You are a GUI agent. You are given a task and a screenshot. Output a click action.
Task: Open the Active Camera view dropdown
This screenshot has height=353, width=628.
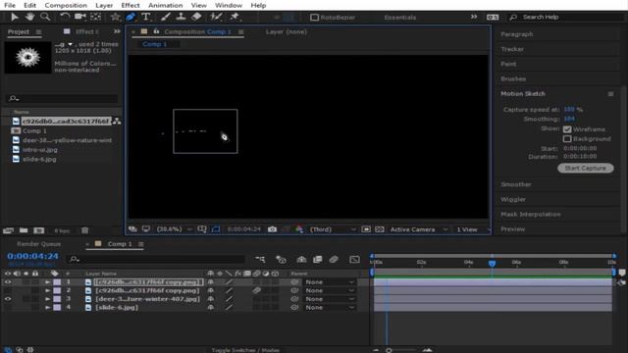click(419, 229)
